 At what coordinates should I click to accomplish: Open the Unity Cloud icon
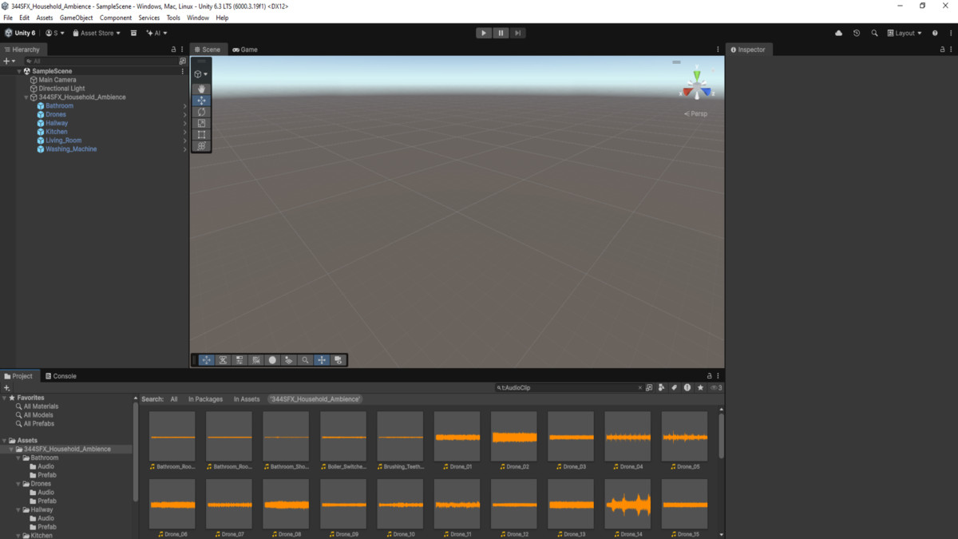pyautogui.click(x=838, y=34)
